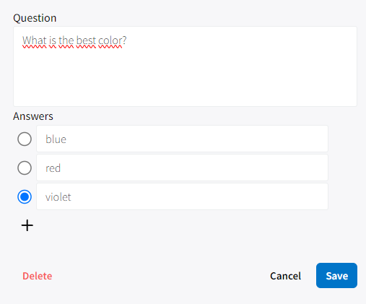Cancel editing the question
366x304 pixels.
pyautogui.click(x=285, y=276)
